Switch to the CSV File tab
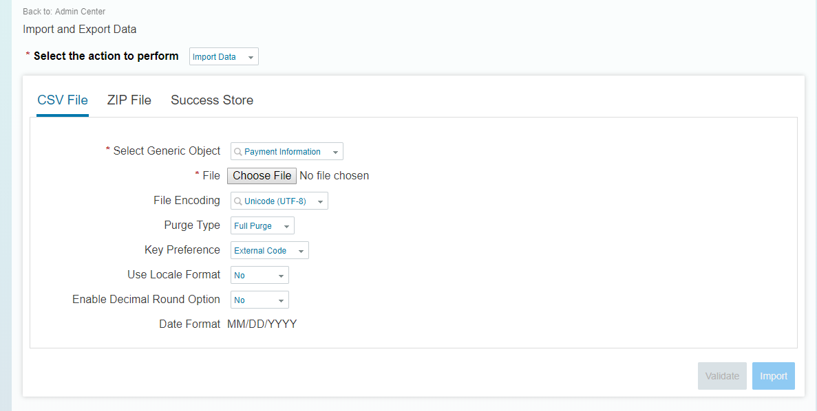 pyautogui.click(x=63, y=100)
